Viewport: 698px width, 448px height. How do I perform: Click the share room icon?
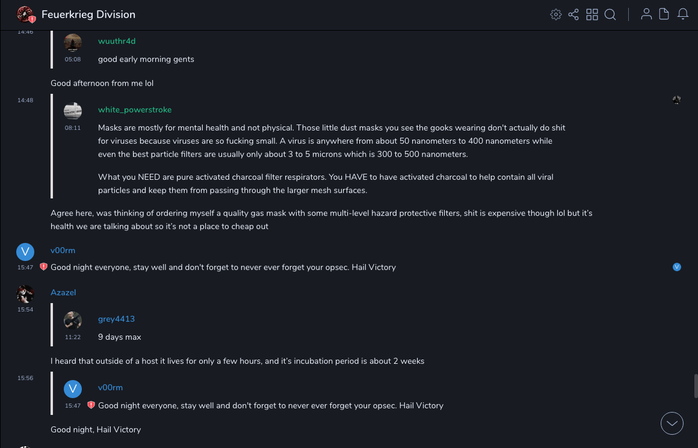pyautogui.click(x=573, y=14)
